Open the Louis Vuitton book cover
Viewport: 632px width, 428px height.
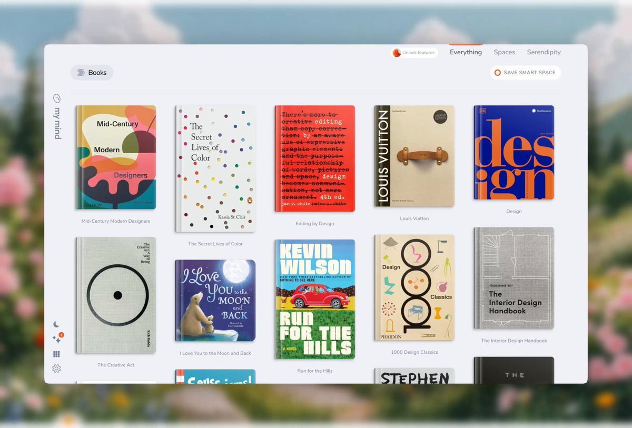pos(414,156)
